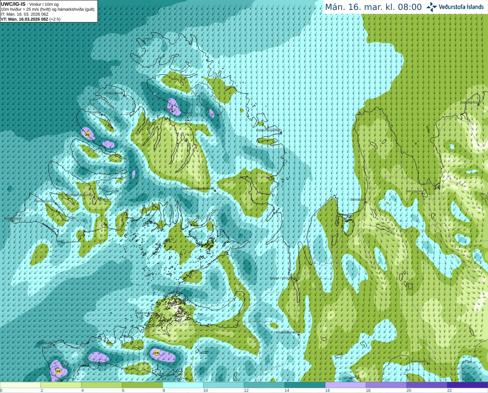Click the Patreksfjörður place label

coord(45,201)
